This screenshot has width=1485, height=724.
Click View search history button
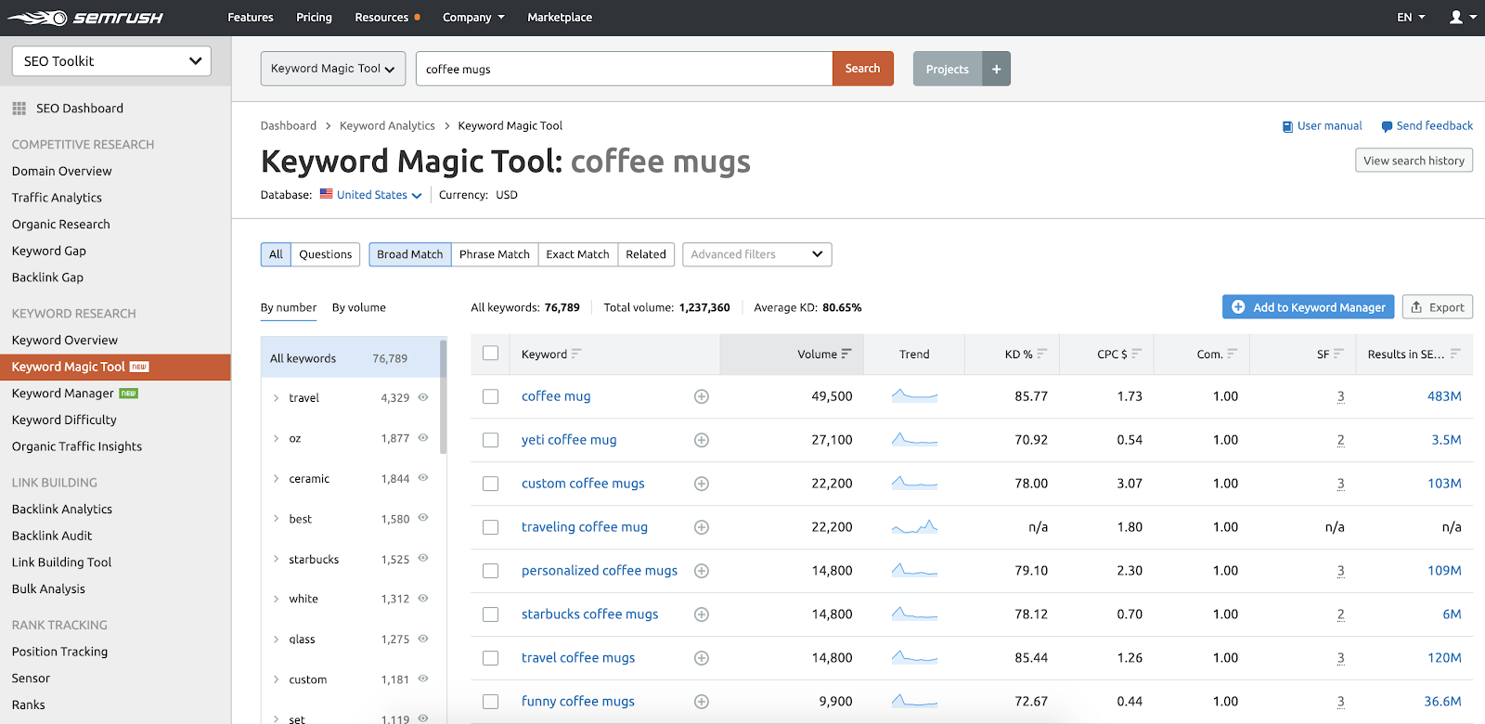(x=1414, y=161)
